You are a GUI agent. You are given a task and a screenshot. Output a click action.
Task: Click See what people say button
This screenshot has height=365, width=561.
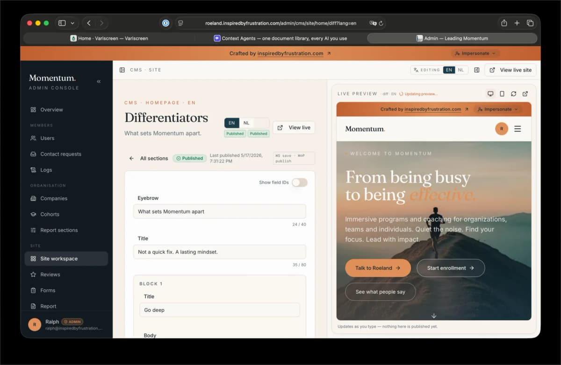tap(380, 292)
